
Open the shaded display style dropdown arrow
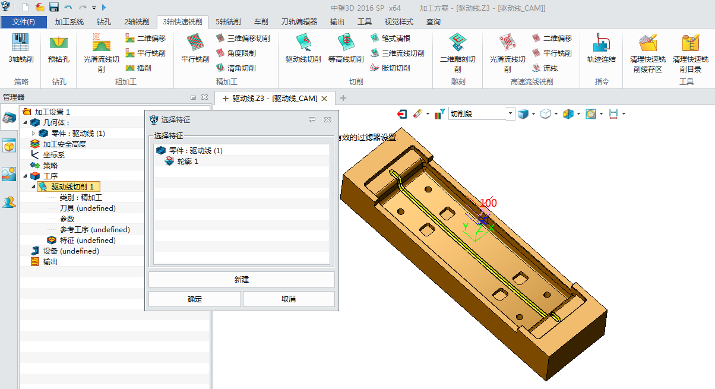(533, 113)
